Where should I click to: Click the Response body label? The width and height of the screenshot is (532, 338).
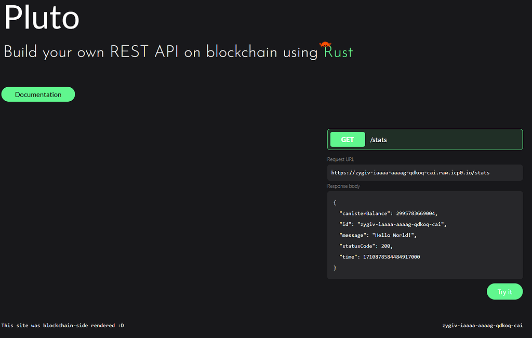(x=343, y=186)
